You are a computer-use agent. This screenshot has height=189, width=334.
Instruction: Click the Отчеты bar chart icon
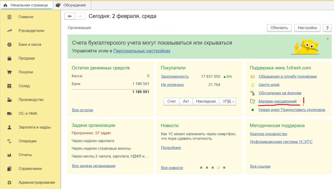9,155
